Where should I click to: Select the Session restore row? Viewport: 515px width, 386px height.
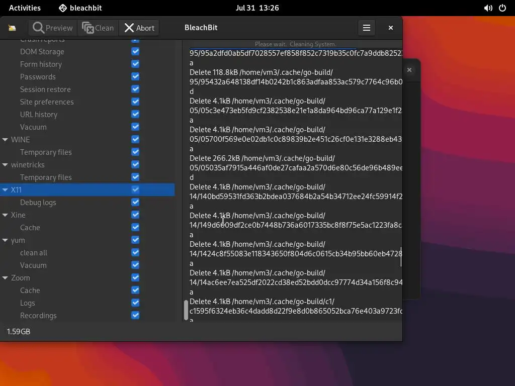pyautogui.click(x=88, y=89)
